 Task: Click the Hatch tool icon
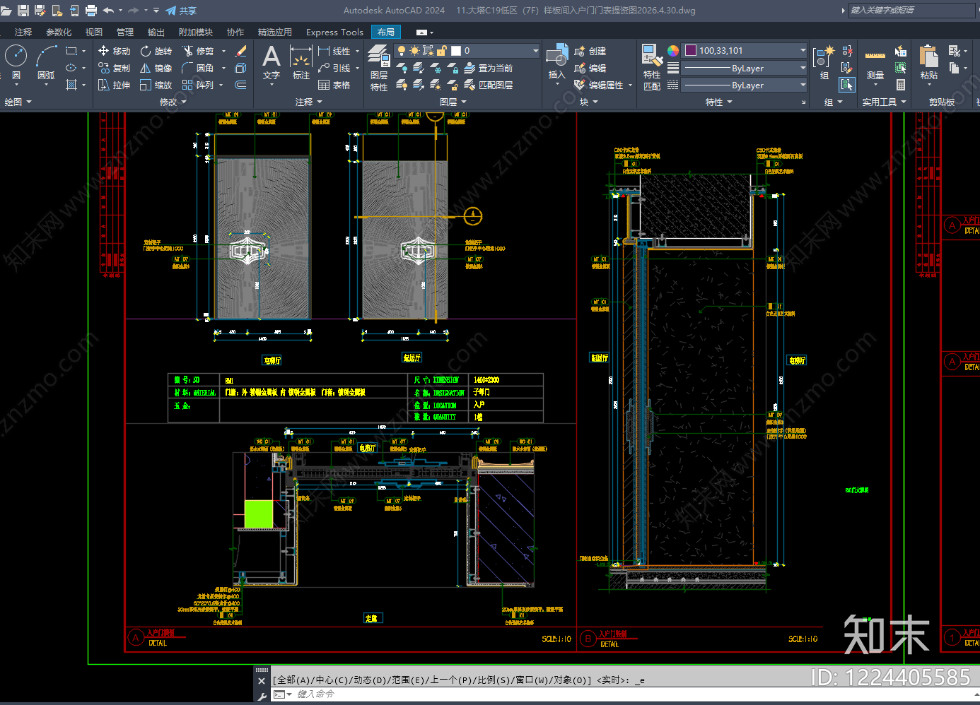(71, 85)
